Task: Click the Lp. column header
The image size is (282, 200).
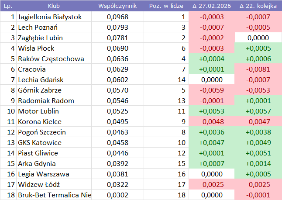Action: pos(8,6)
